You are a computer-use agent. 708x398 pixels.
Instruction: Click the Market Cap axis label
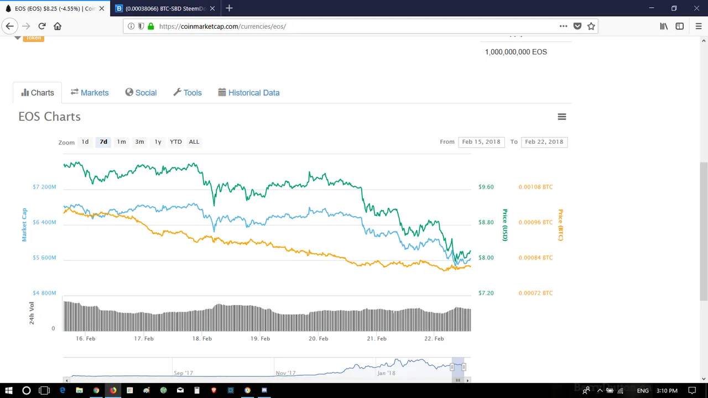pos(24,224)
